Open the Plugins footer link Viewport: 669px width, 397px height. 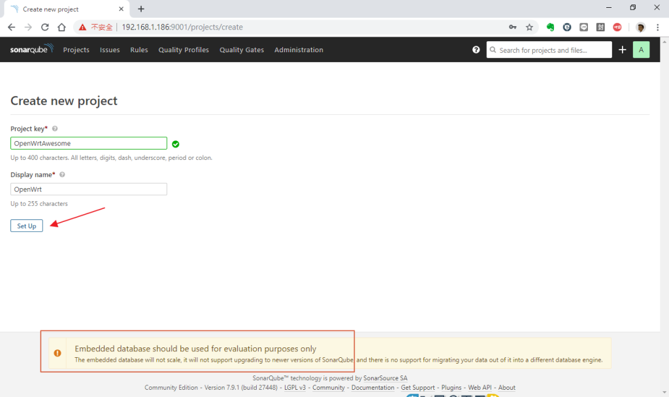click(x=451, y=388)
